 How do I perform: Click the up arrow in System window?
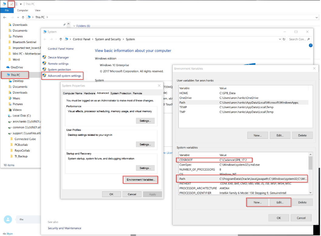(61, 39)
